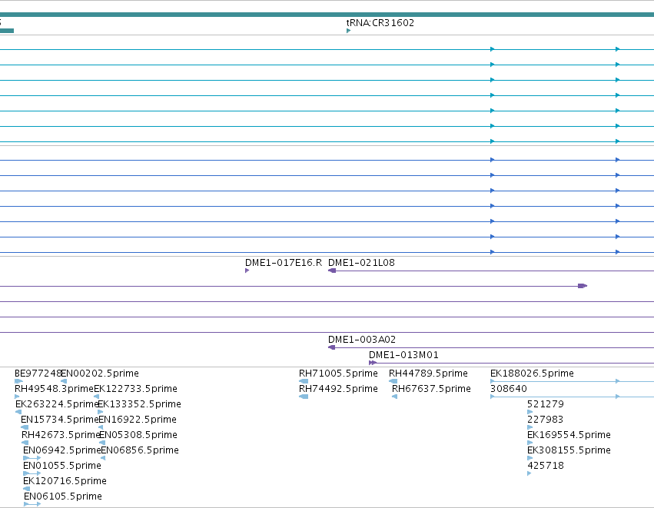The image size is (654, 508).
Task: Select the RH42673.5prime EST glyph
Action: [25, 443]
